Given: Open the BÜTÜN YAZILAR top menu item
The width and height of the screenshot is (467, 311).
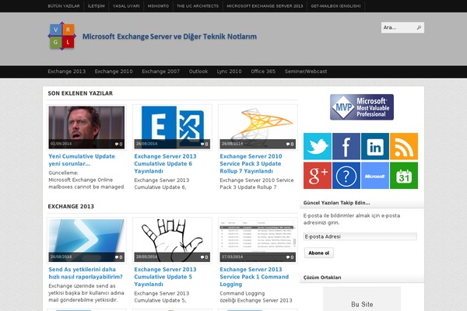Looking at the screenshot, I should coord(64,6).
